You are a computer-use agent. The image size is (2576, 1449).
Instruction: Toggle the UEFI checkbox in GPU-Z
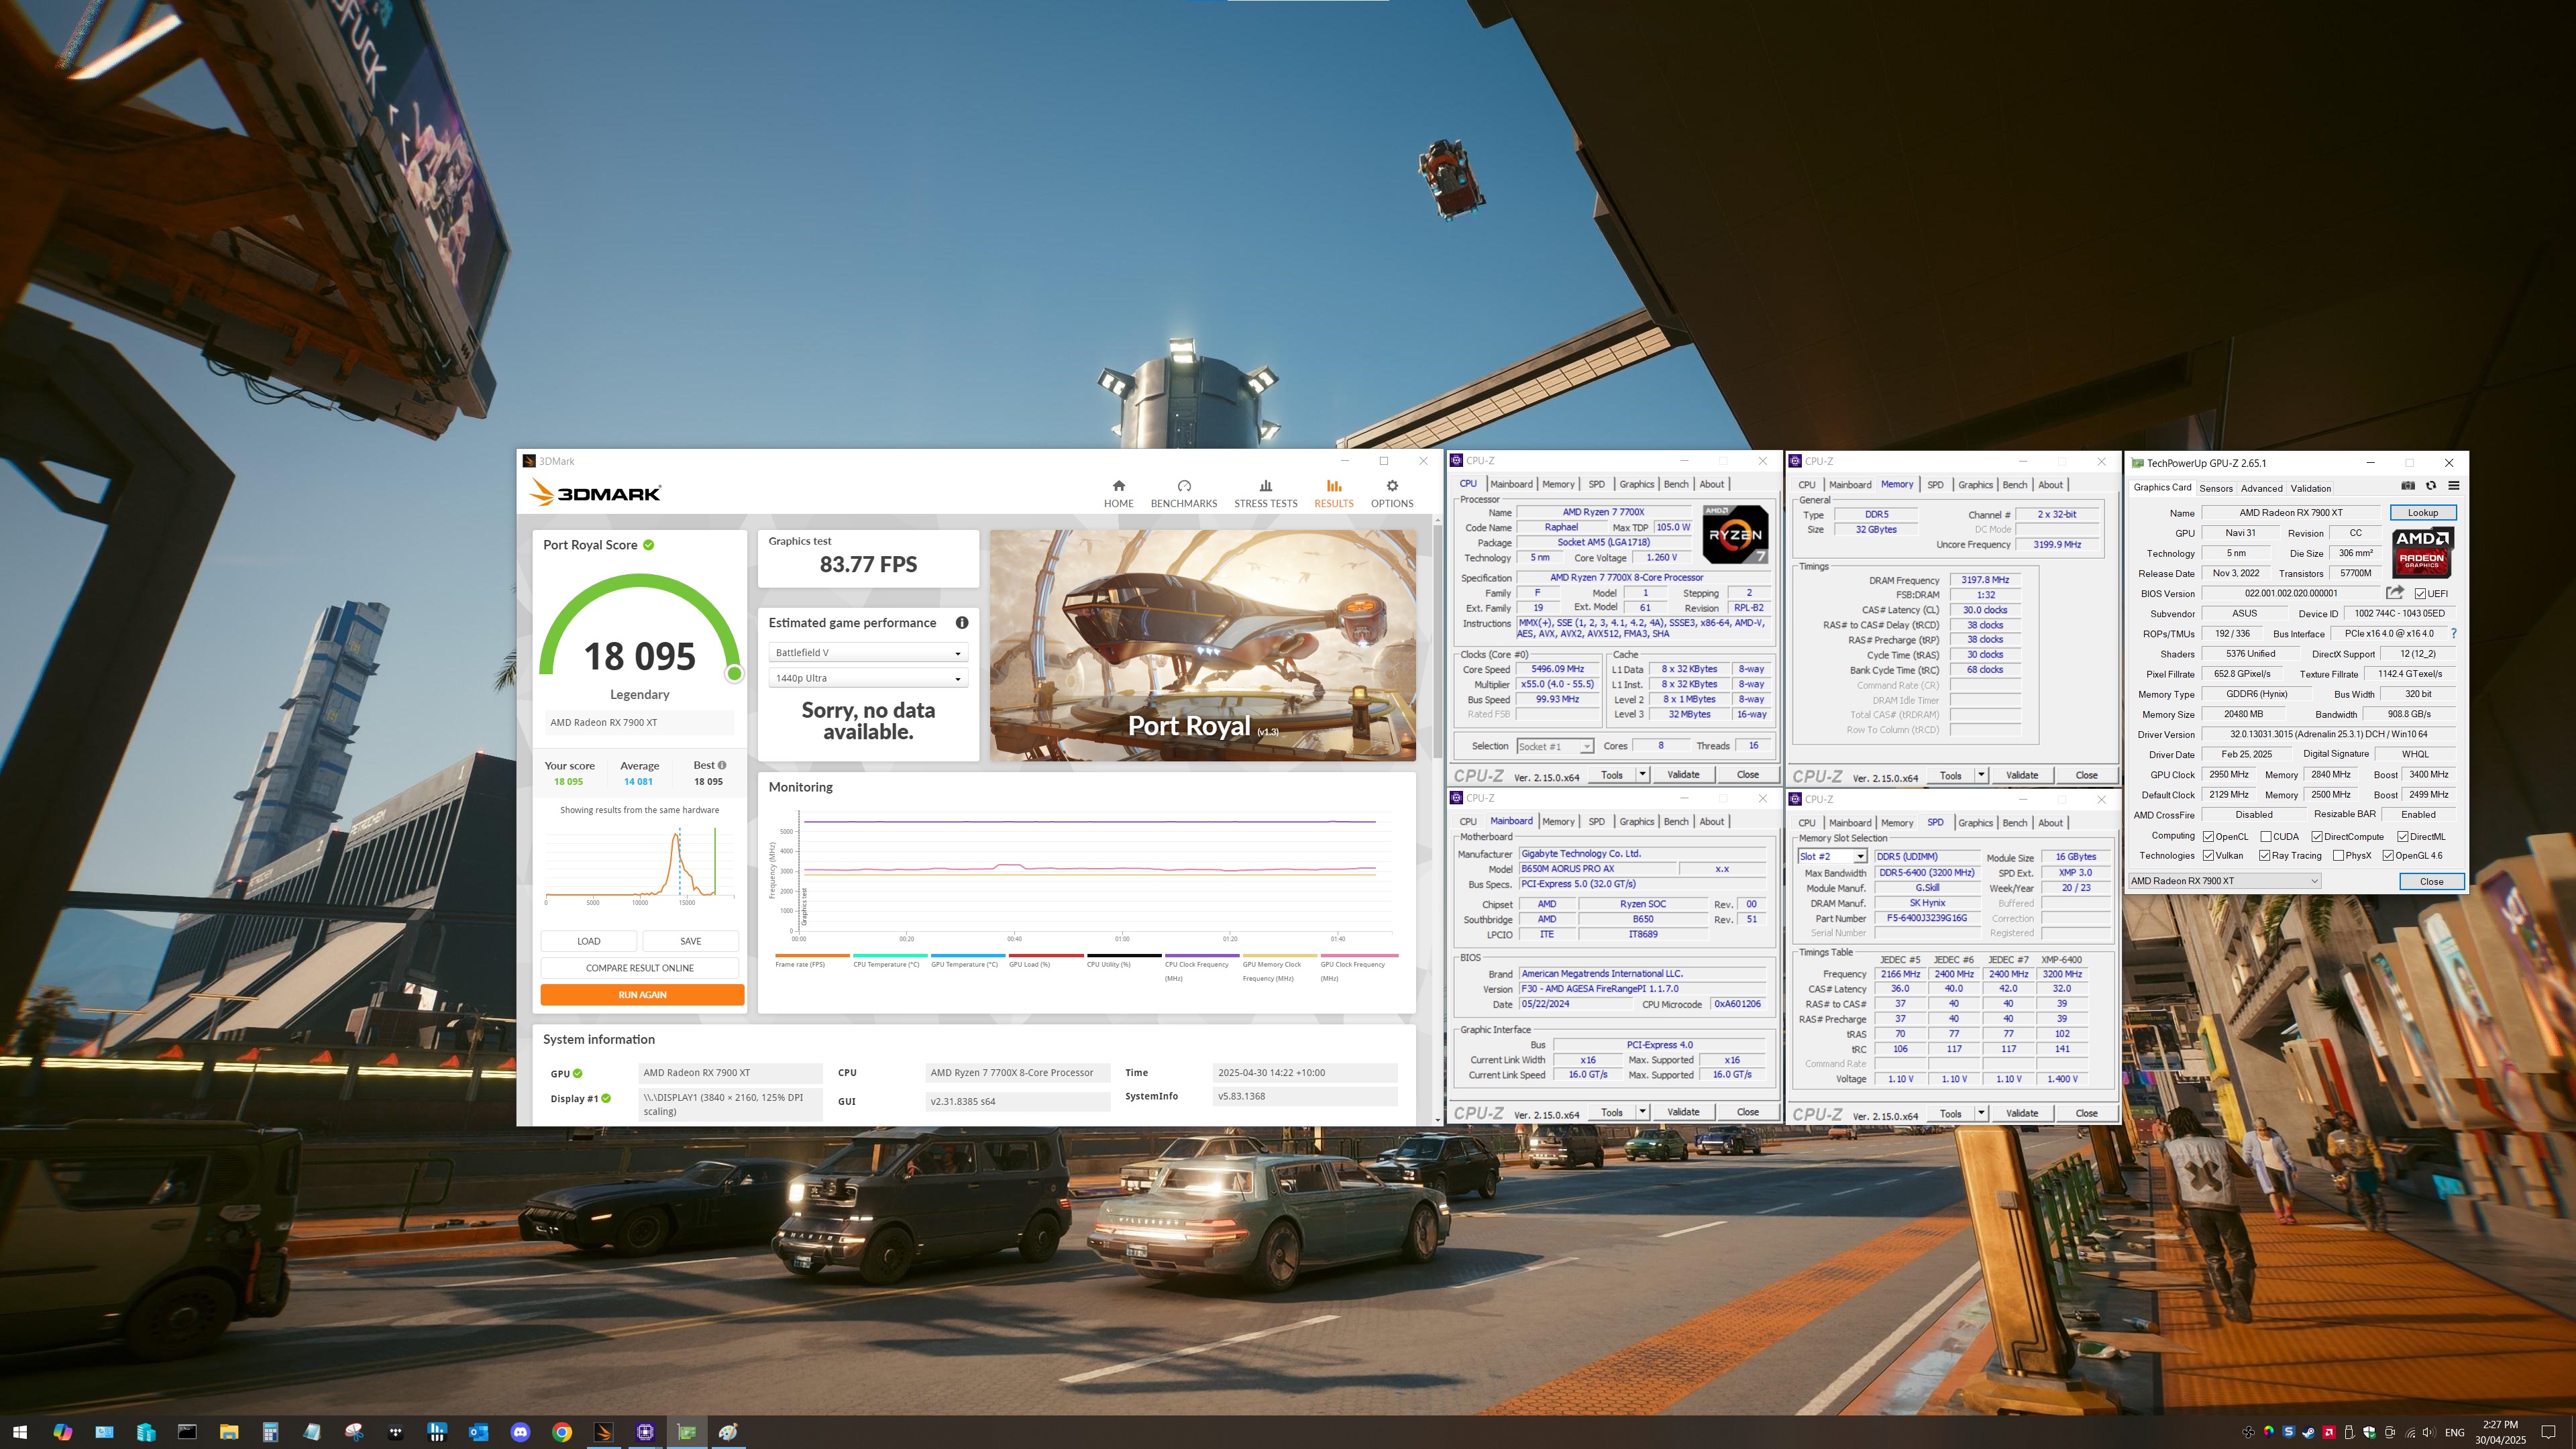2420,594
